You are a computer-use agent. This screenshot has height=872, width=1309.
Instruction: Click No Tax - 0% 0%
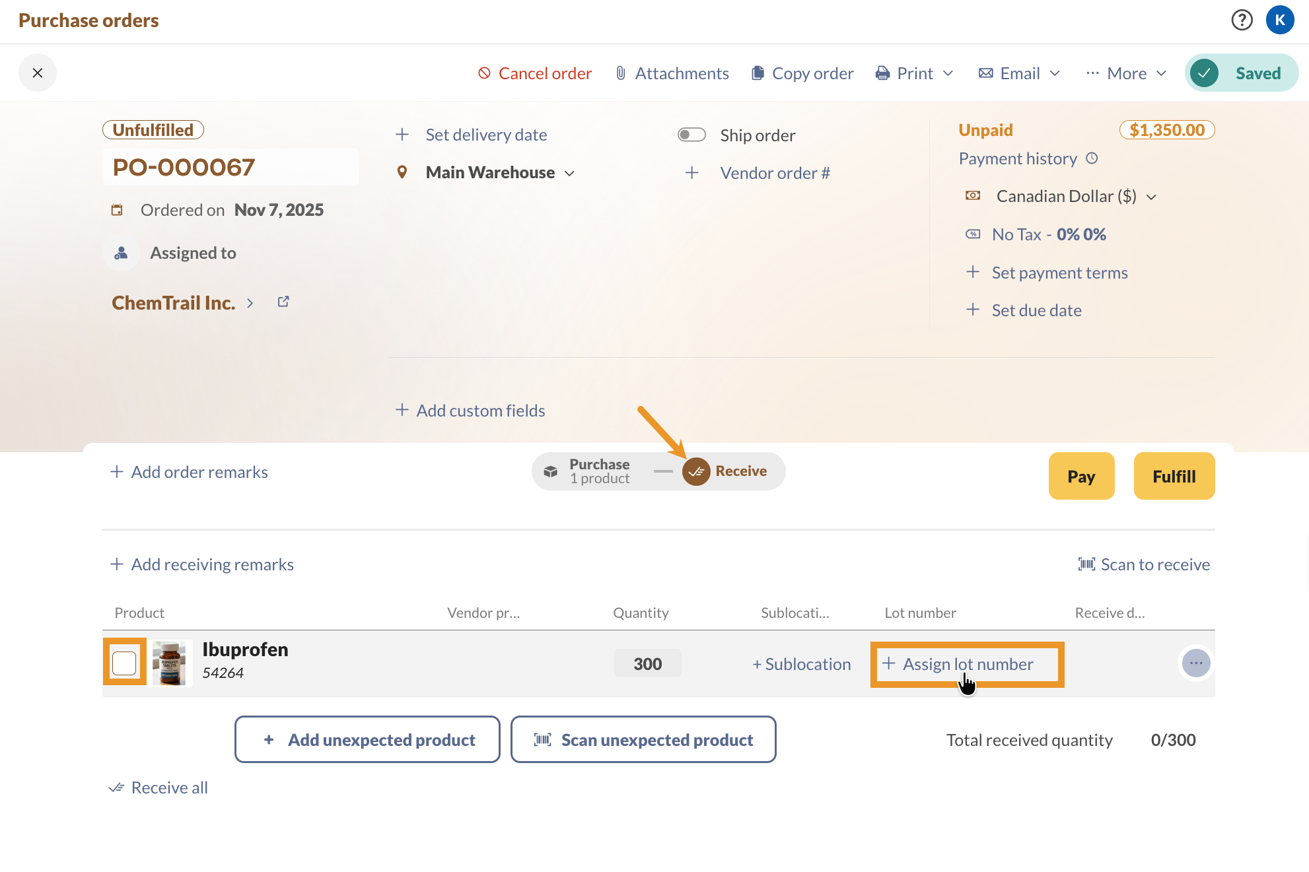click(x=1049, y=234)
